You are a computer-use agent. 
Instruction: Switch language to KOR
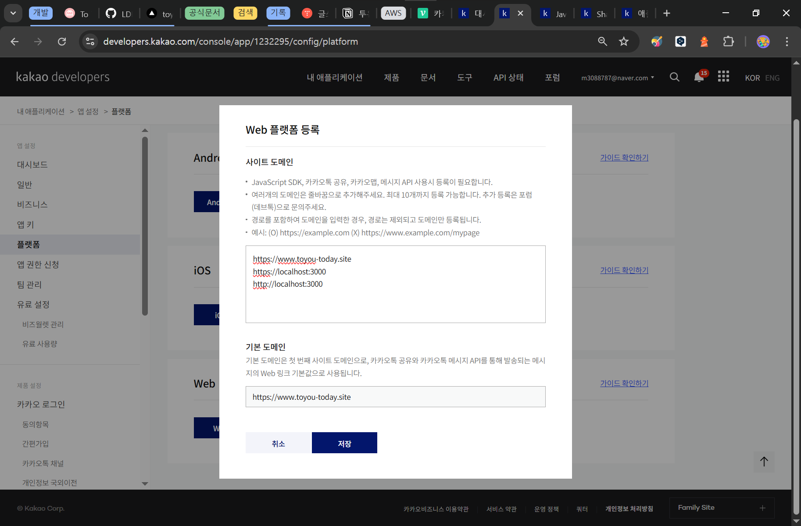(x=752, y=78)
